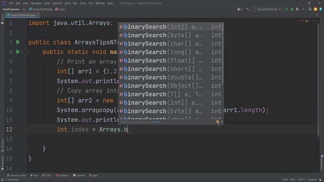
Task: Choose the binarySearch(float[] … suggestion
Action: (171, 61)
